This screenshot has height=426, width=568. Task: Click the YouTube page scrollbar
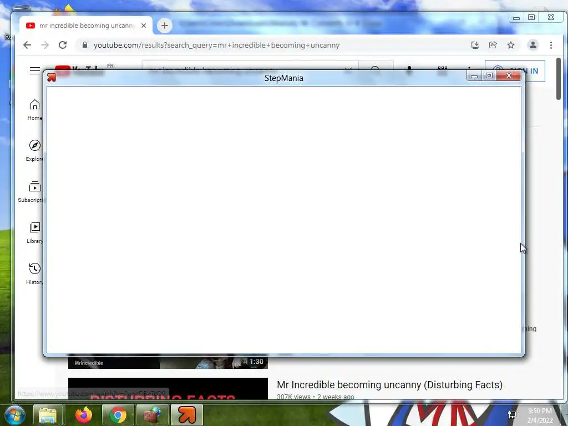click(558, 79)
